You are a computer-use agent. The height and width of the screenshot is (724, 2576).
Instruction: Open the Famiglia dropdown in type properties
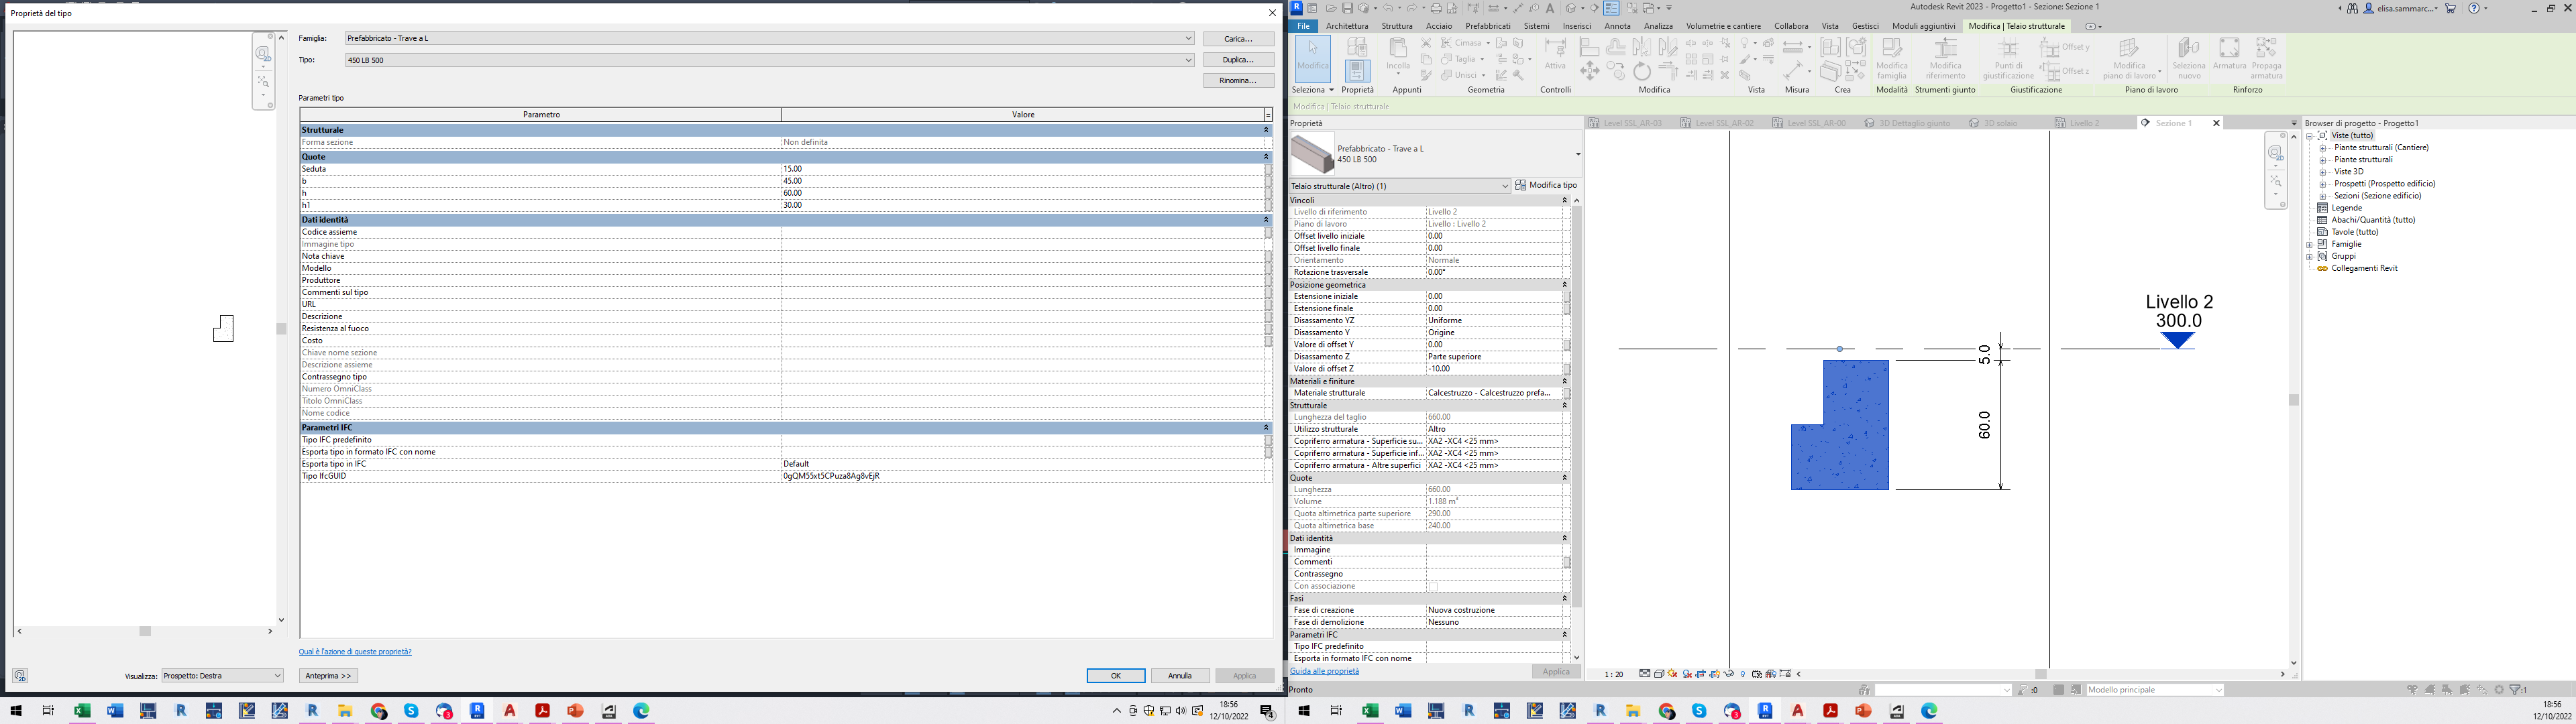(1186, 38)
